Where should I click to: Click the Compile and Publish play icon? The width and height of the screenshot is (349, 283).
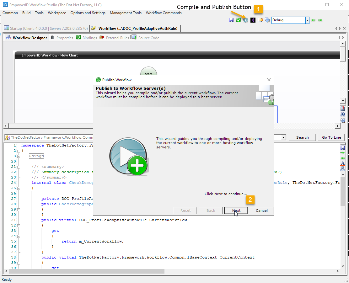click(x=245, y=20)
